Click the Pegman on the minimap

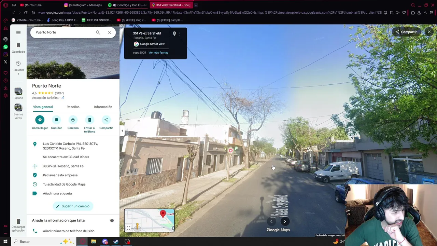(137, 227)
